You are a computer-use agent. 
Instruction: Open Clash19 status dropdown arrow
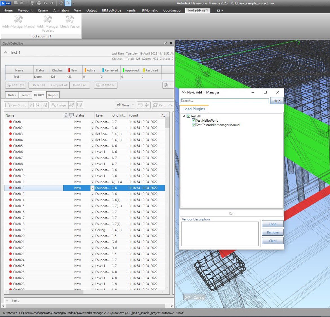pos(92,230)
